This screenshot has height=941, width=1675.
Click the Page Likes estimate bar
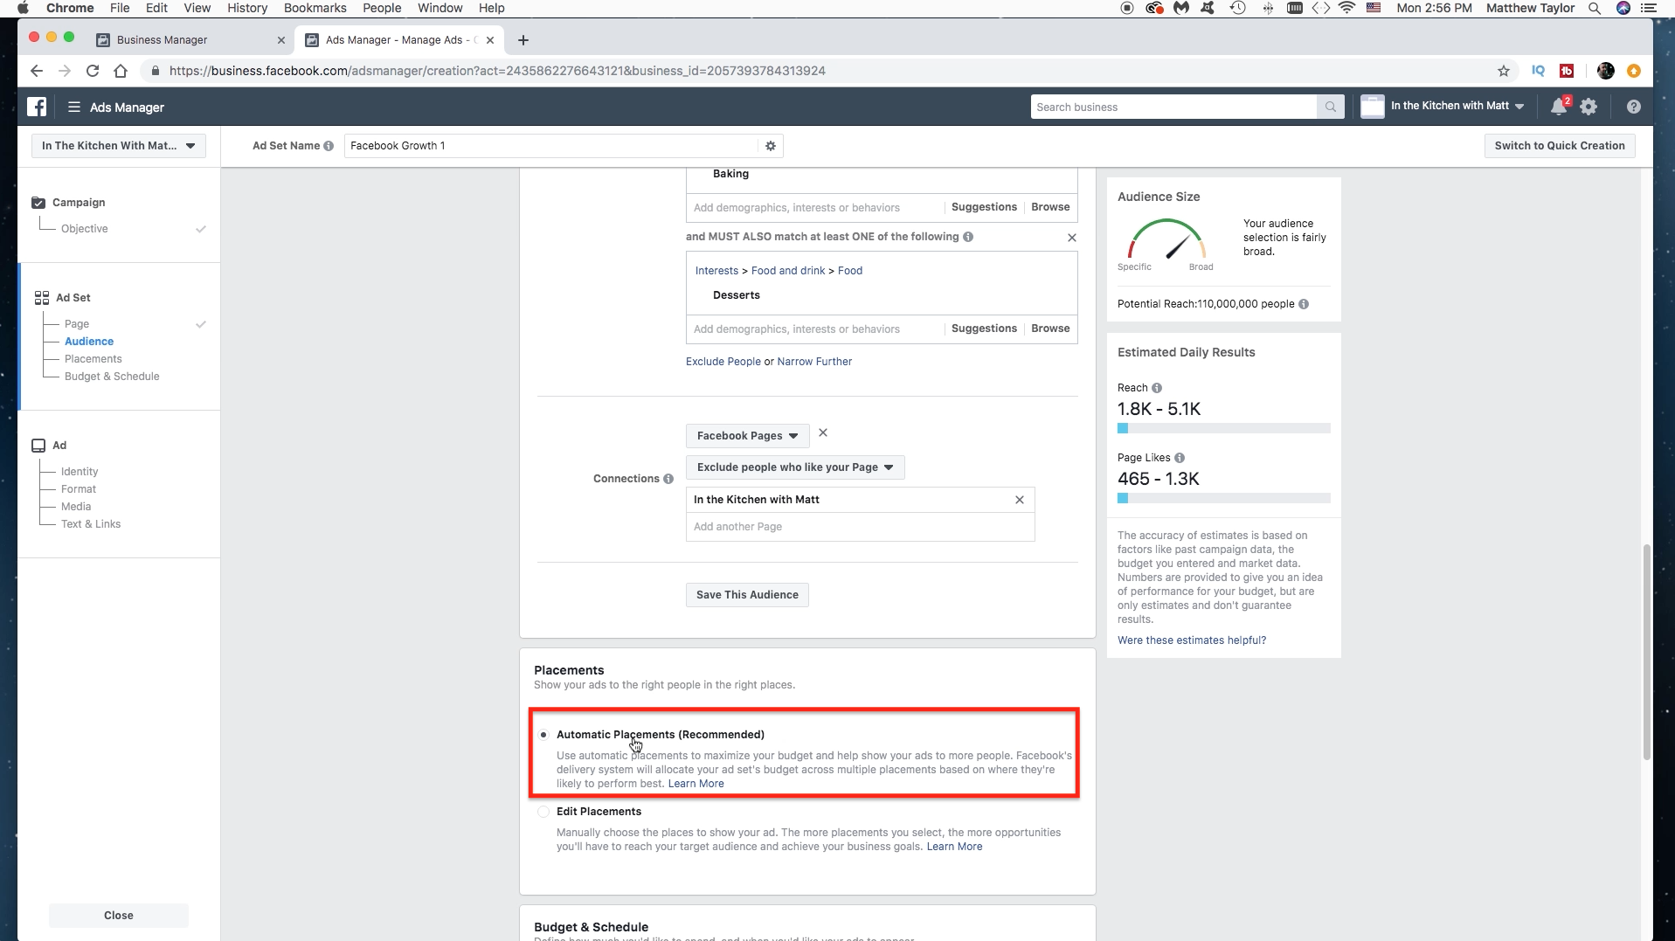pos(1223,498)
